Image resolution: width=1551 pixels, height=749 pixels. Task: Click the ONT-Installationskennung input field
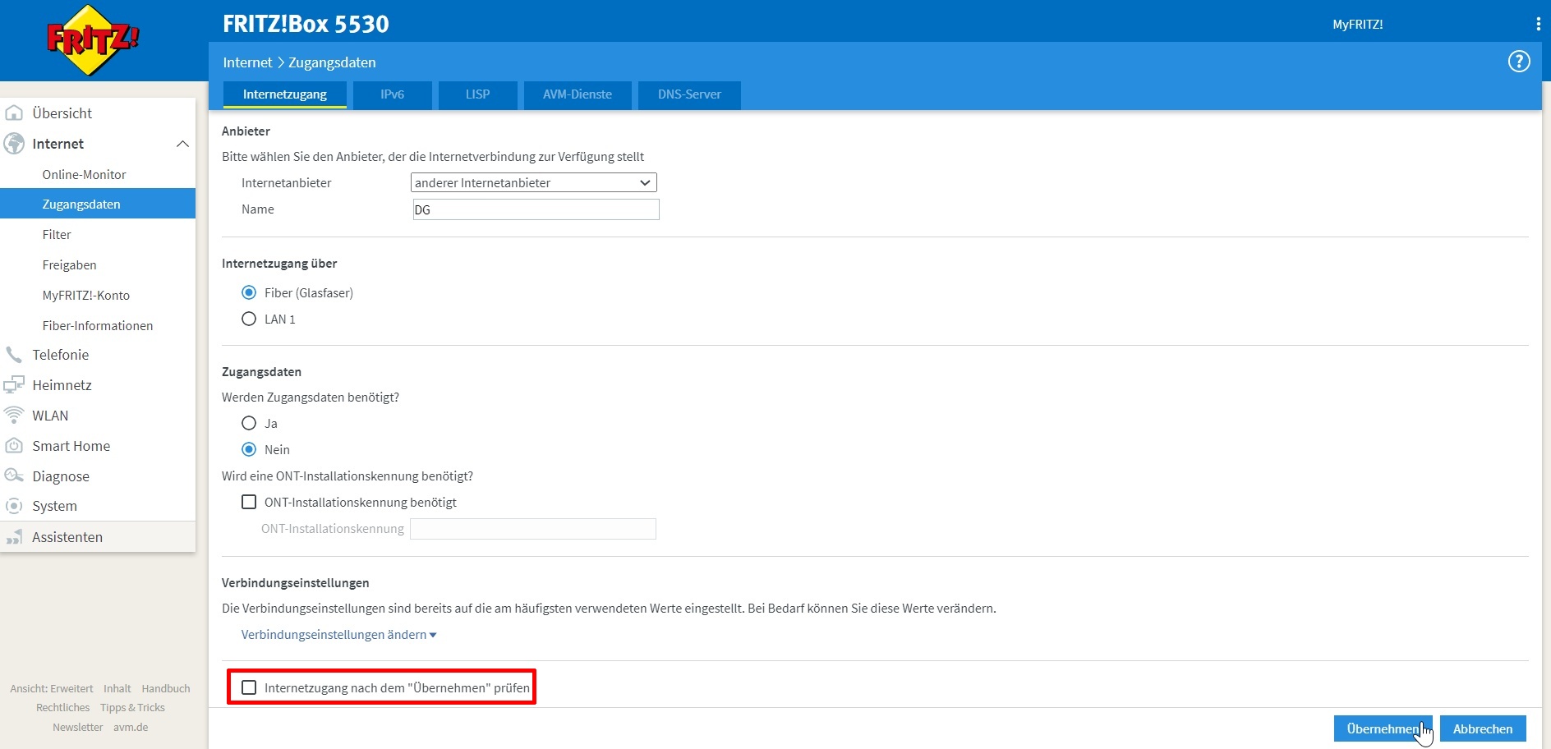pyautogui.click(x=533, y=529)
